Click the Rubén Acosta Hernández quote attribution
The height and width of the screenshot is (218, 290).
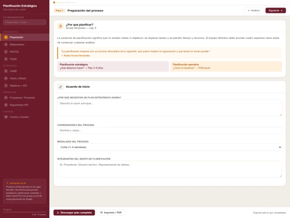tap(76, 55)
